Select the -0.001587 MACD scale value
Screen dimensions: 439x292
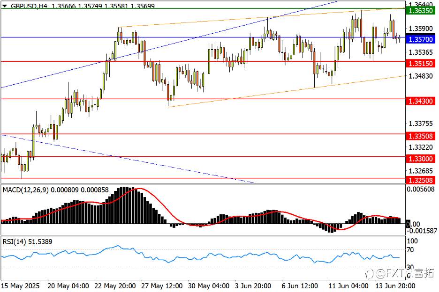coord(422,231)
